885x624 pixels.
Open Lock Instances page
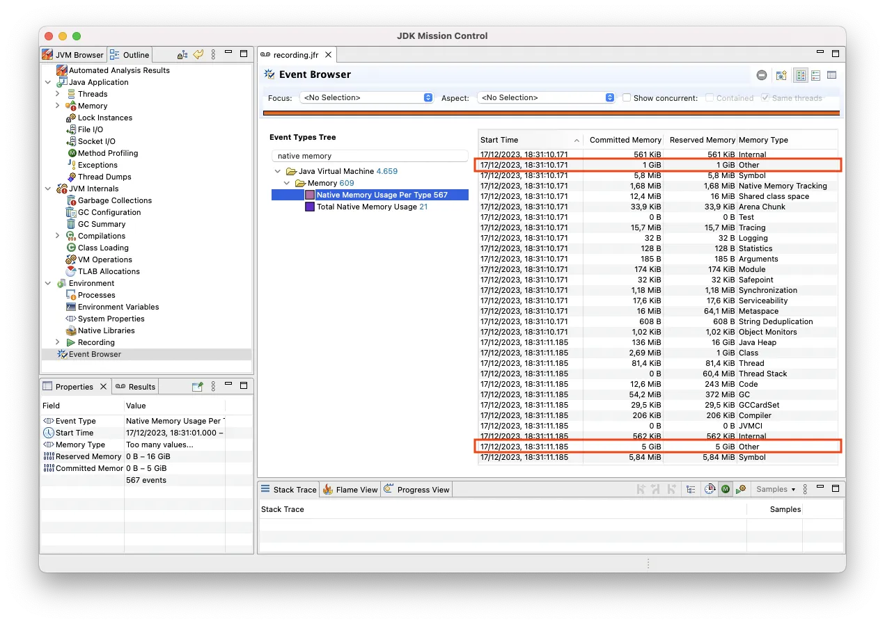[104, 118]
